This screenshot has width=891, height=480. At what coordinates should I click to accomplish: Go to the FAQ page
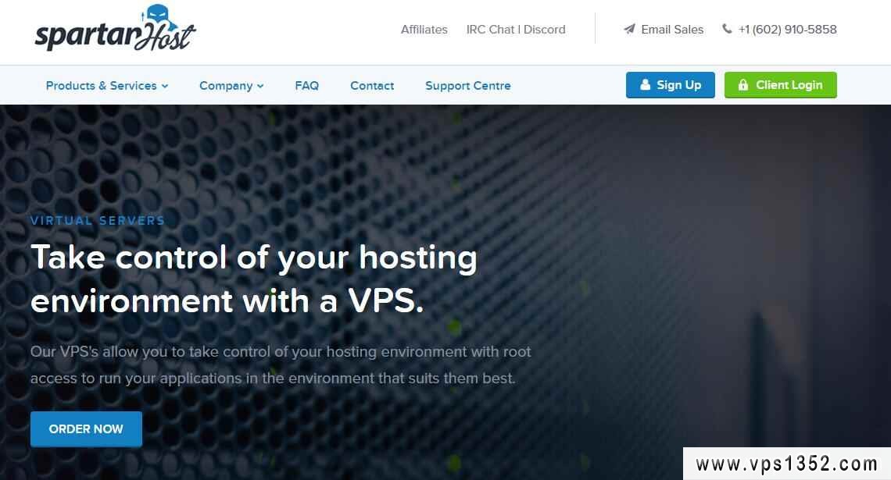pyautogui.click(x=307, y=86)
